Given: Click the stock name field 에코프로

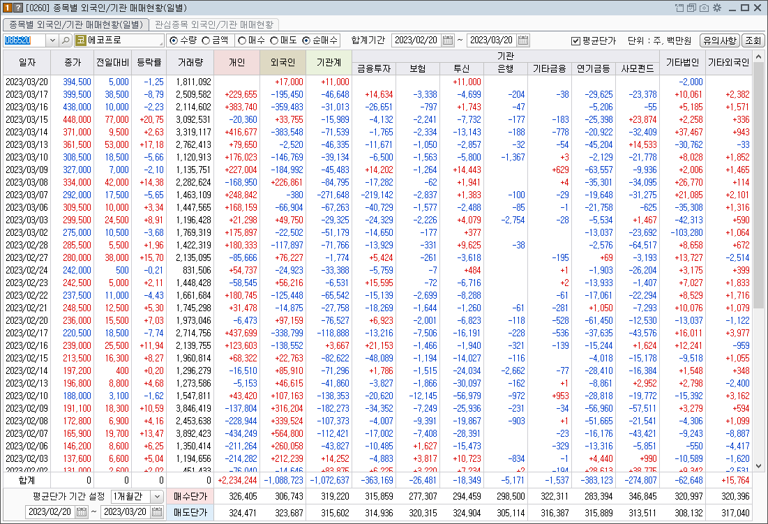Looking at the screenshot, I should [x=125, y=40].
